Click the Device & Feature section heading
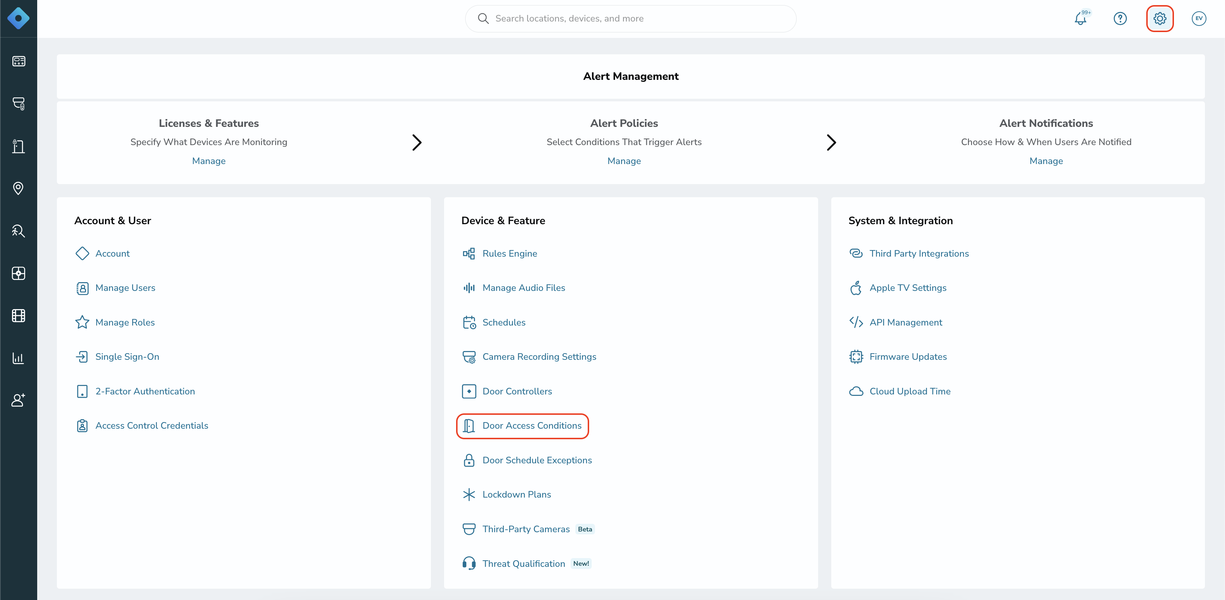 [503, 221]
